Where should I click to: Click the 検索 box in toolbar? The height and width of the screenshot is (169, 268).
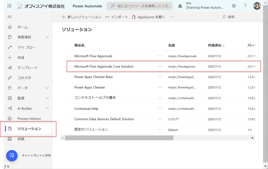241,17
